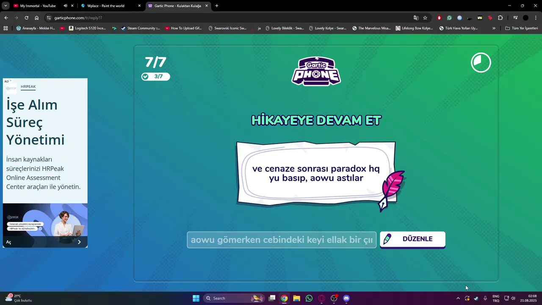Open the tab search dropdown arrow

pyautogui.click(x=6, y=6)
